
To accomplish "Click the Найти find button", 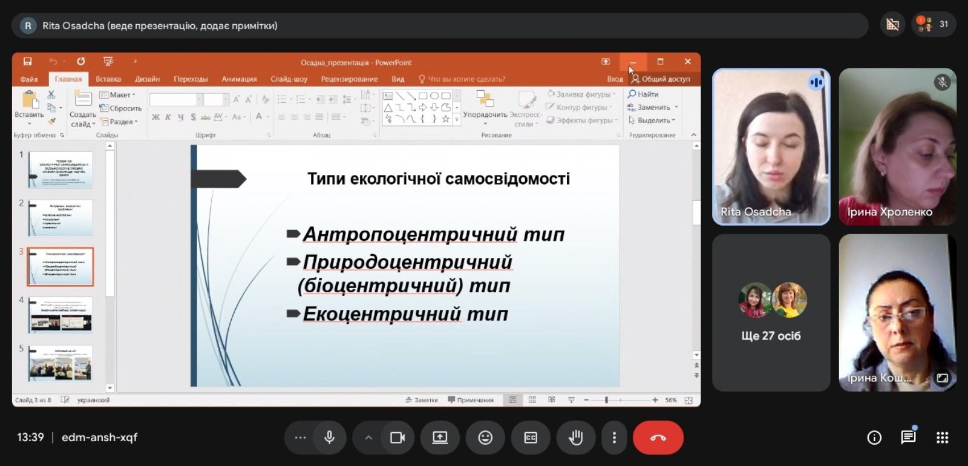I will tap(644, 94).
